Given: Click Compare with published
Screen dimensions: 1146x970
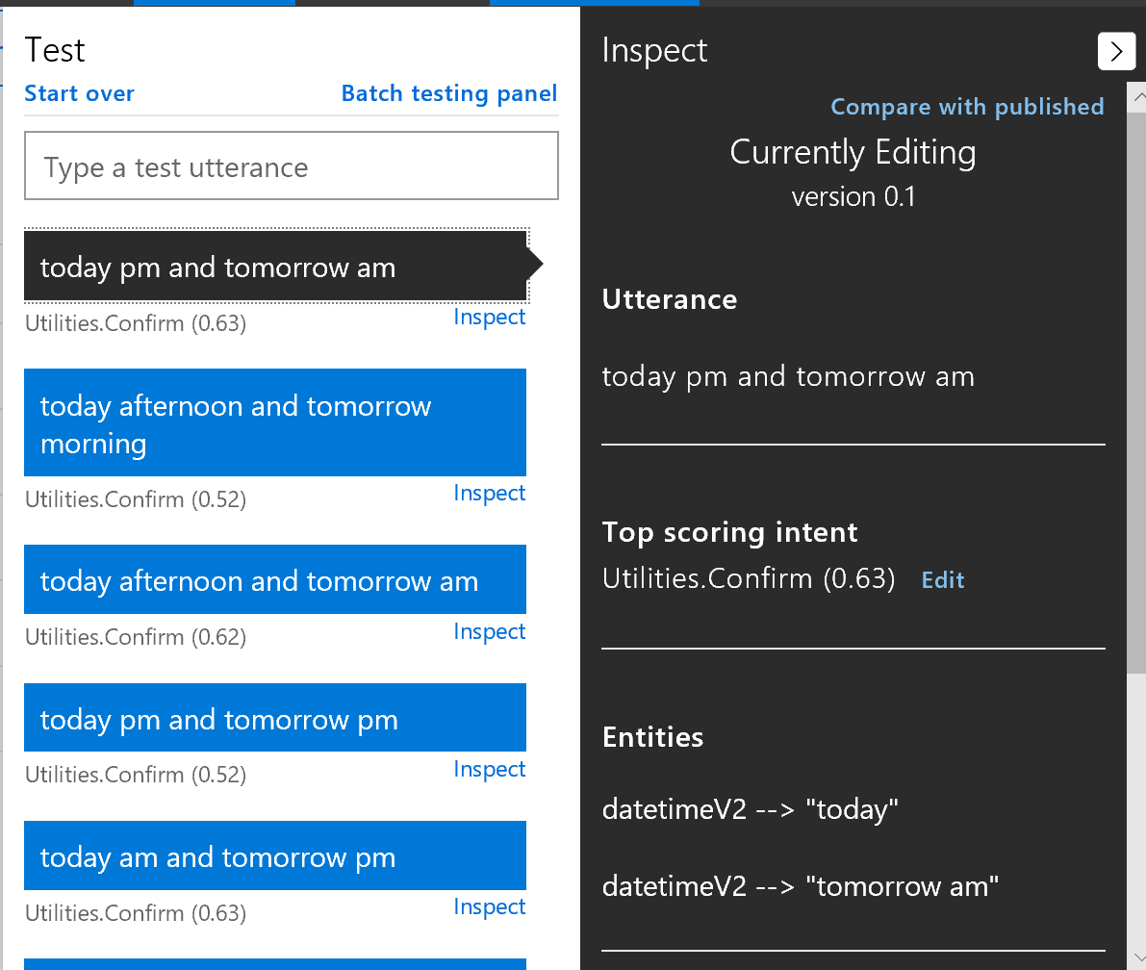Looking at the screenshot, I should 967,106.
